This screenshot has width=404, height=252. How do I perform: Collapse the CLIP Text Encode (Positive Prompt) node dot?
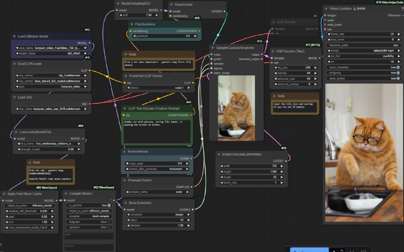[x=125, y=109]
